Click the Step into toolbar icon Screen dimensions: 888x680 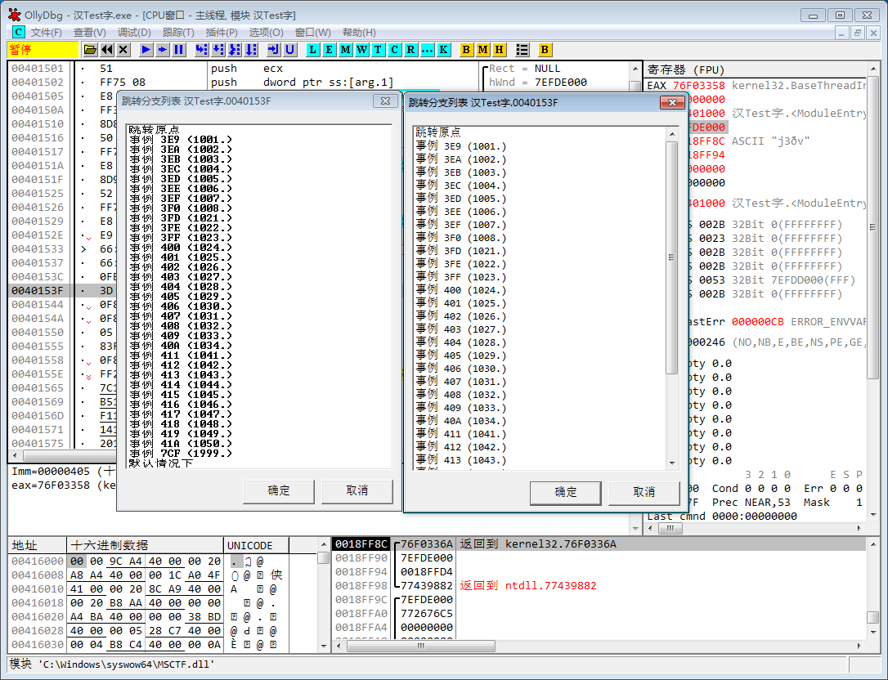[x=202, y=50]
